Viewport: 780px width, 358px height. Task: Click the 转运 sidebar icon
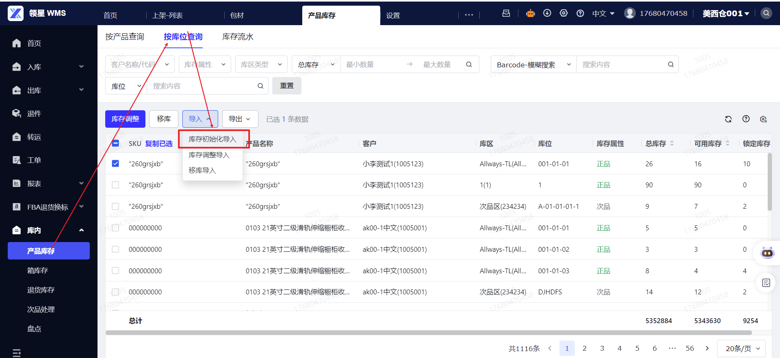pyautogui.click(x=17, y=137)
